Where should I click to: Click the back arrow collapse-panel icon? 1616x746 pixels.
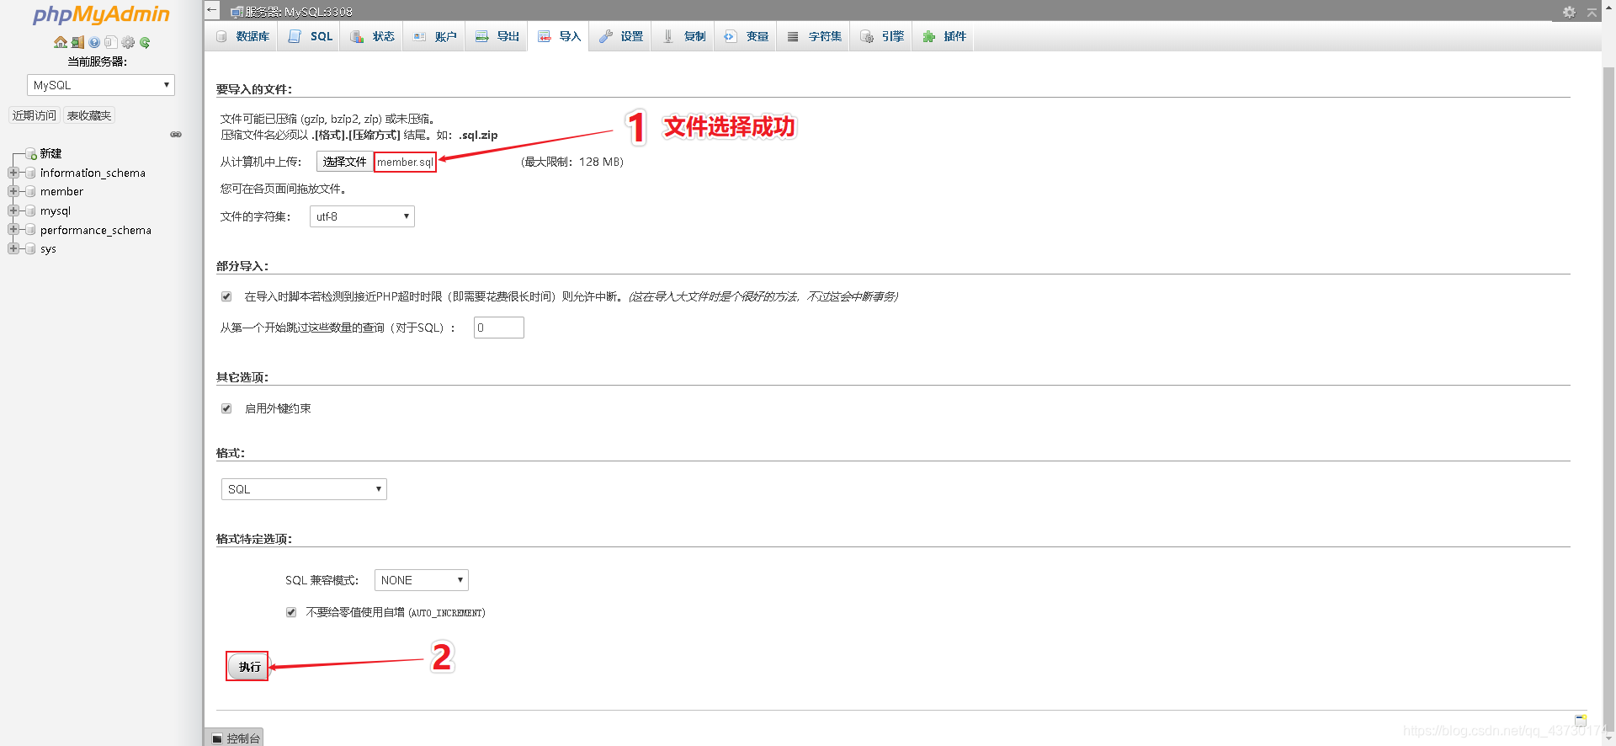point(212,10)
